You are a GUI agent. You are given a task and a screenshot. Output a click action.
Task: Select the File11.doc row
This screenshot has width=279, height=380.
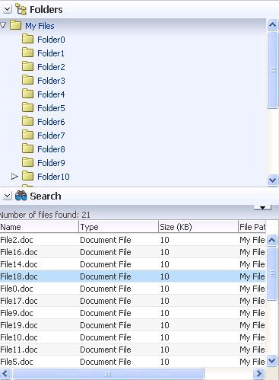[x=133, y=350]
